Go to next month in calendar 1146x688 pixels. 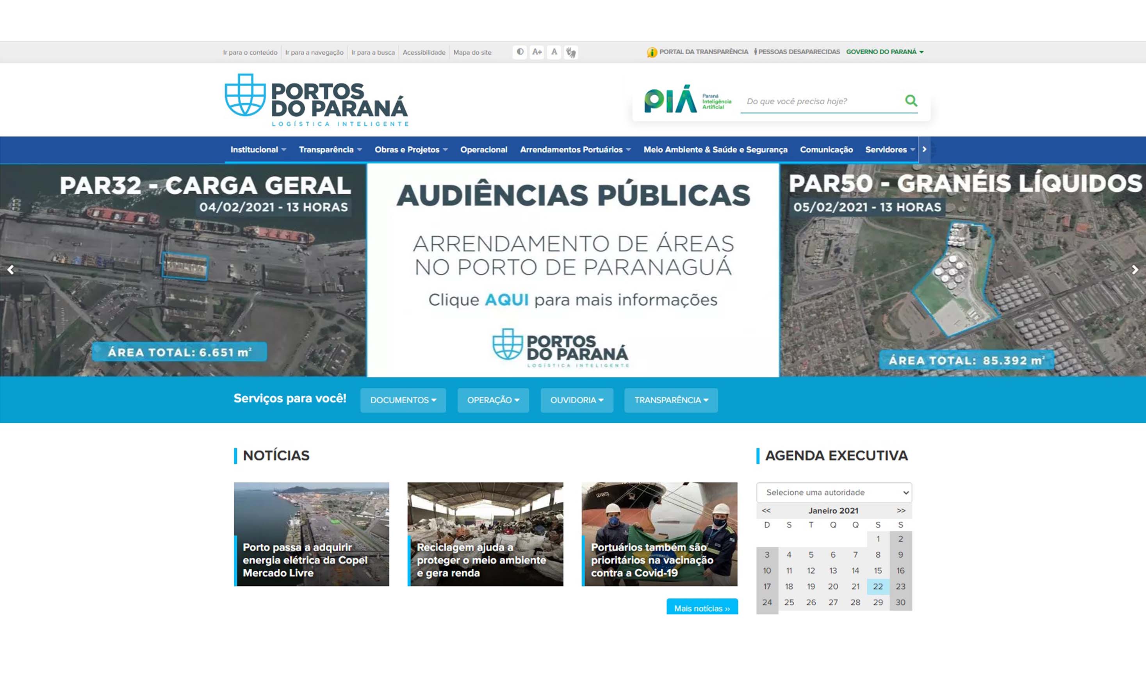coord(901,510)
